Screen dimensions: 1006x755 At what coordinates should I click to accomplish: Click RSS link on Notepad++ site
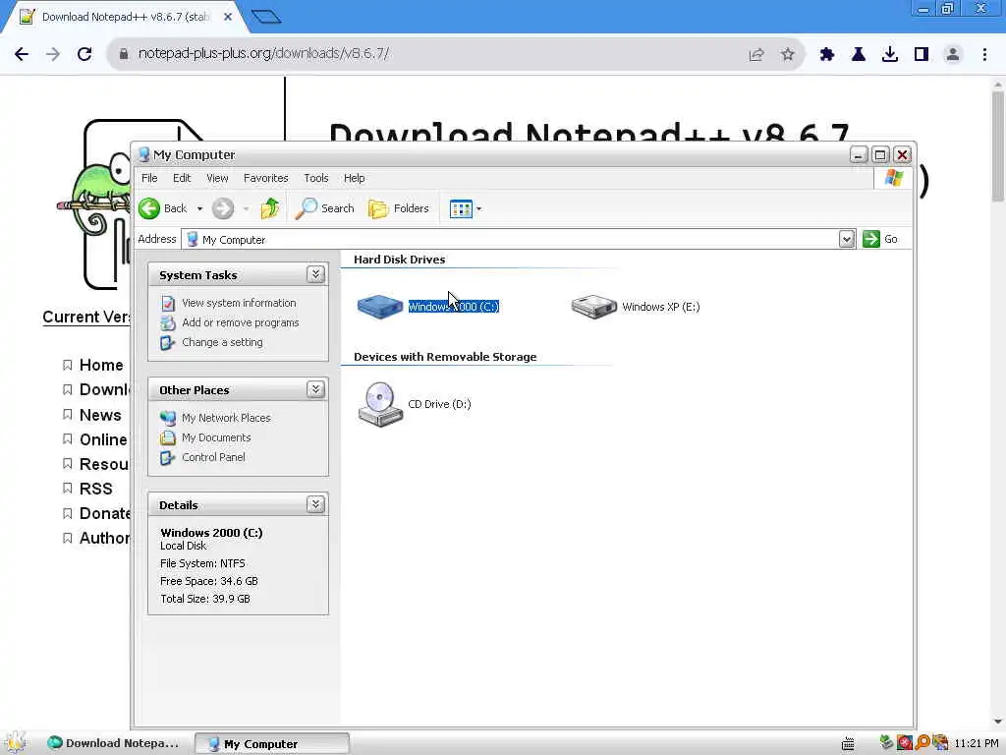point(95,489)
